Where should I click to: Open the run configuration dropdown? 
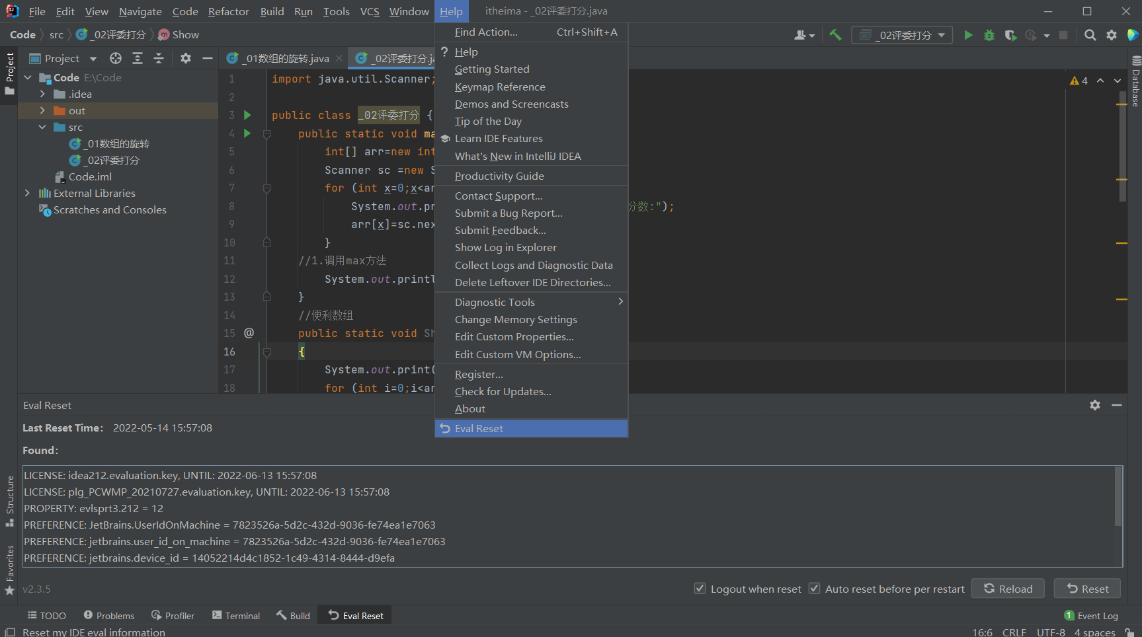click(902, 35)
